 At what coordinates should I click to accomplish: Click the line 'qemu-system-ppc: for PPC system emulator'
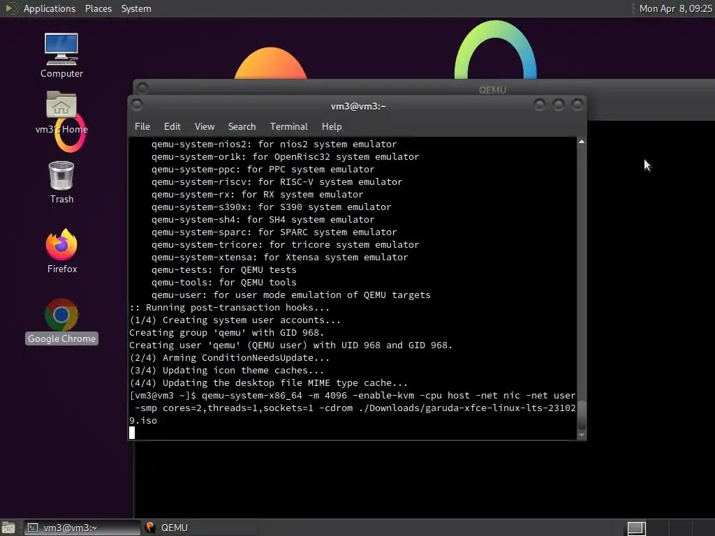click(x=263, y=169)
